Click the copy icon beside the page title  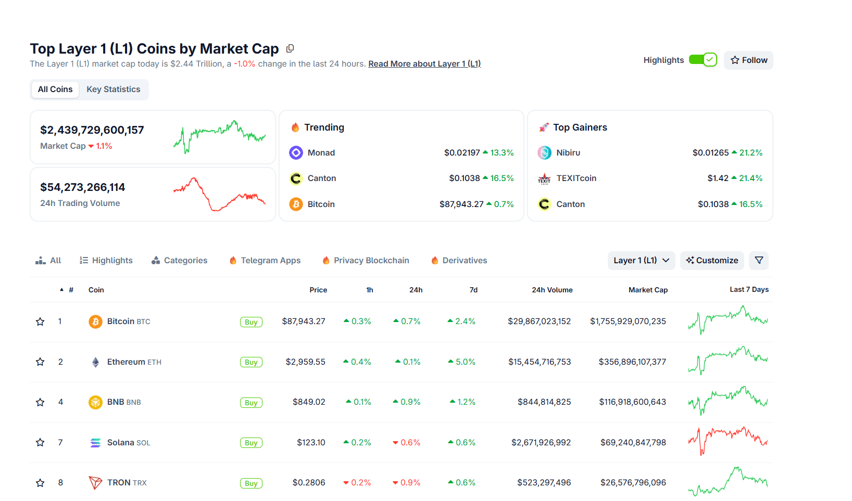(x=290, y=48)
